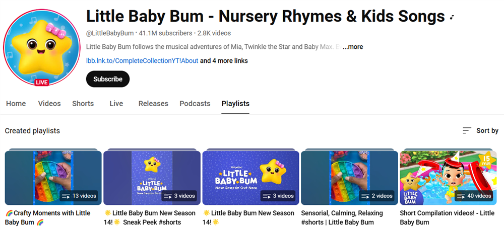Open the wide 'New Season Out Now' thumbnail
This screenshot has width=504, height=230.
click(x=250, y=178)
